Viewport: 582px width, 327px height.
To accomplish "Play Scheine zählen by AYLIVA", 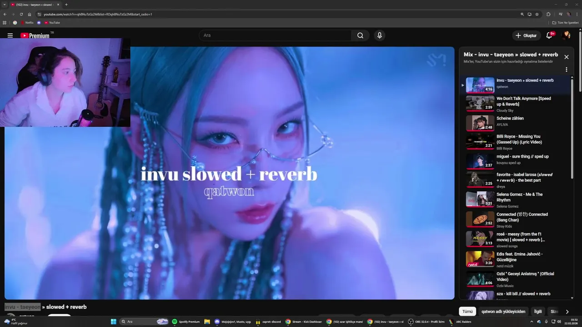I will pos(515,123).
